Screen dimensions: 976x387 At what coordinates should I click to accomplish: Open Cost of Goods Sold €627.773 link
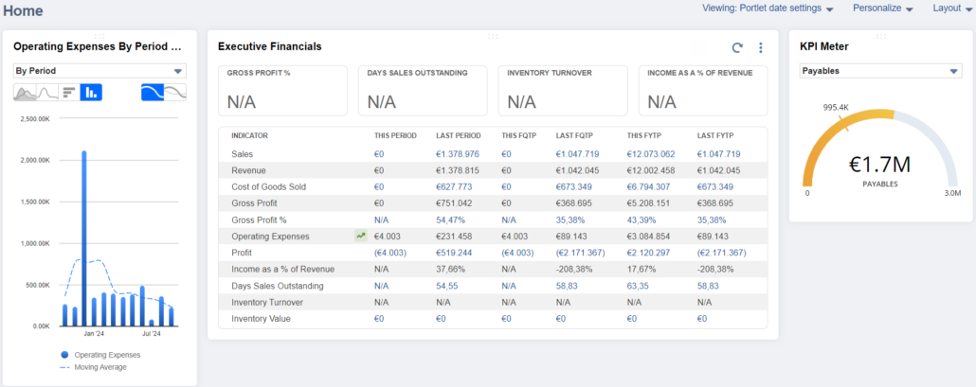[x=455, y=187]
